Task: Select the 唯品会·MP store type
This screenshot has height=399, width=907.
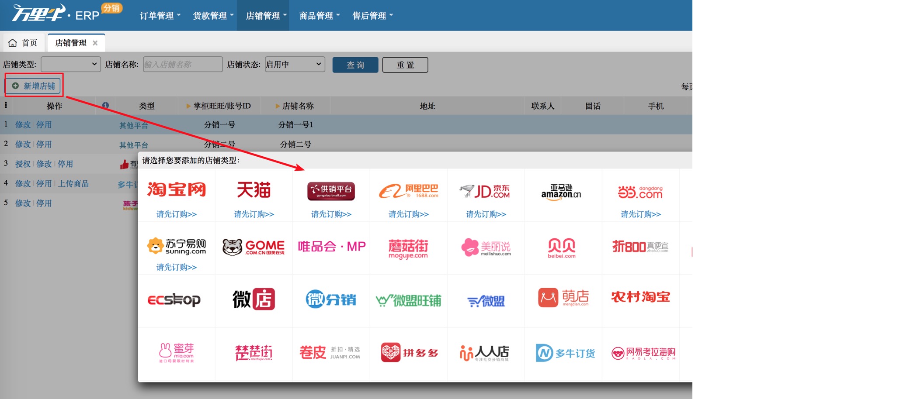Action: pyautogui.click(x=332, y=247)
